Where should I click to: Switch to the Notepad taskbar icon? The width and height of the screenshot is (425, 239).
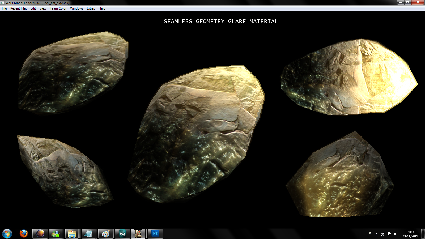tap(88, 234)
